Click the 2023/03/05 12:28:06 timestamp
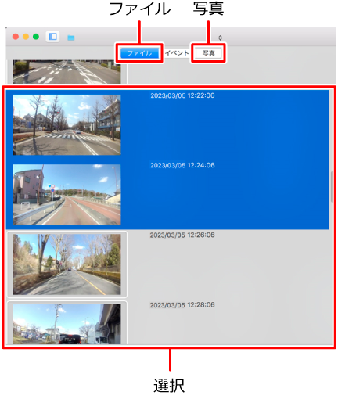 click(x=182, y=305)
